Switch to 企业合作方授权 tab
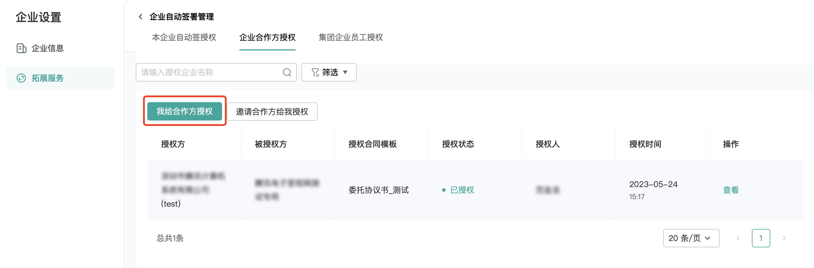The image size is (814, 268). coord(267,38)
